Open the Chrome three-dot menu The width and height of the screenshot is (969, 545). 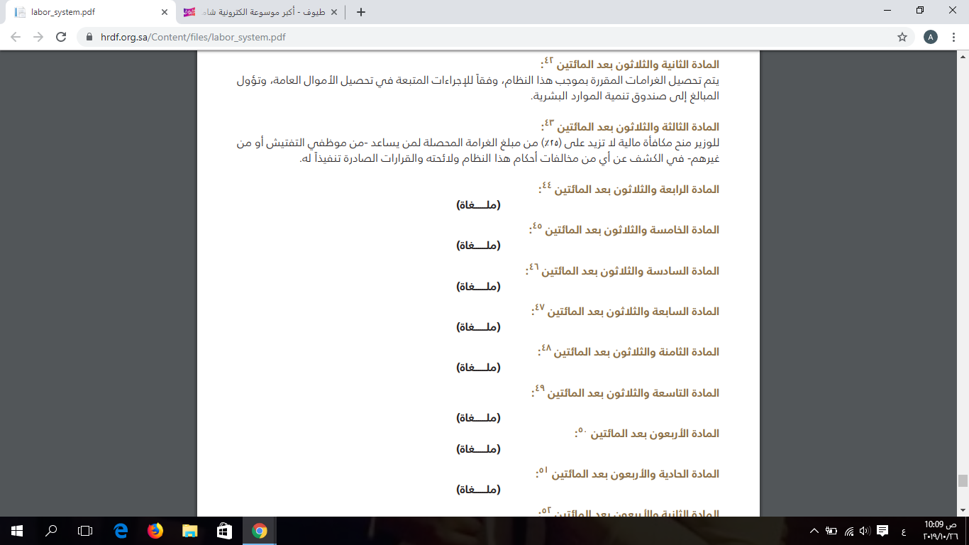click(954, 37)
